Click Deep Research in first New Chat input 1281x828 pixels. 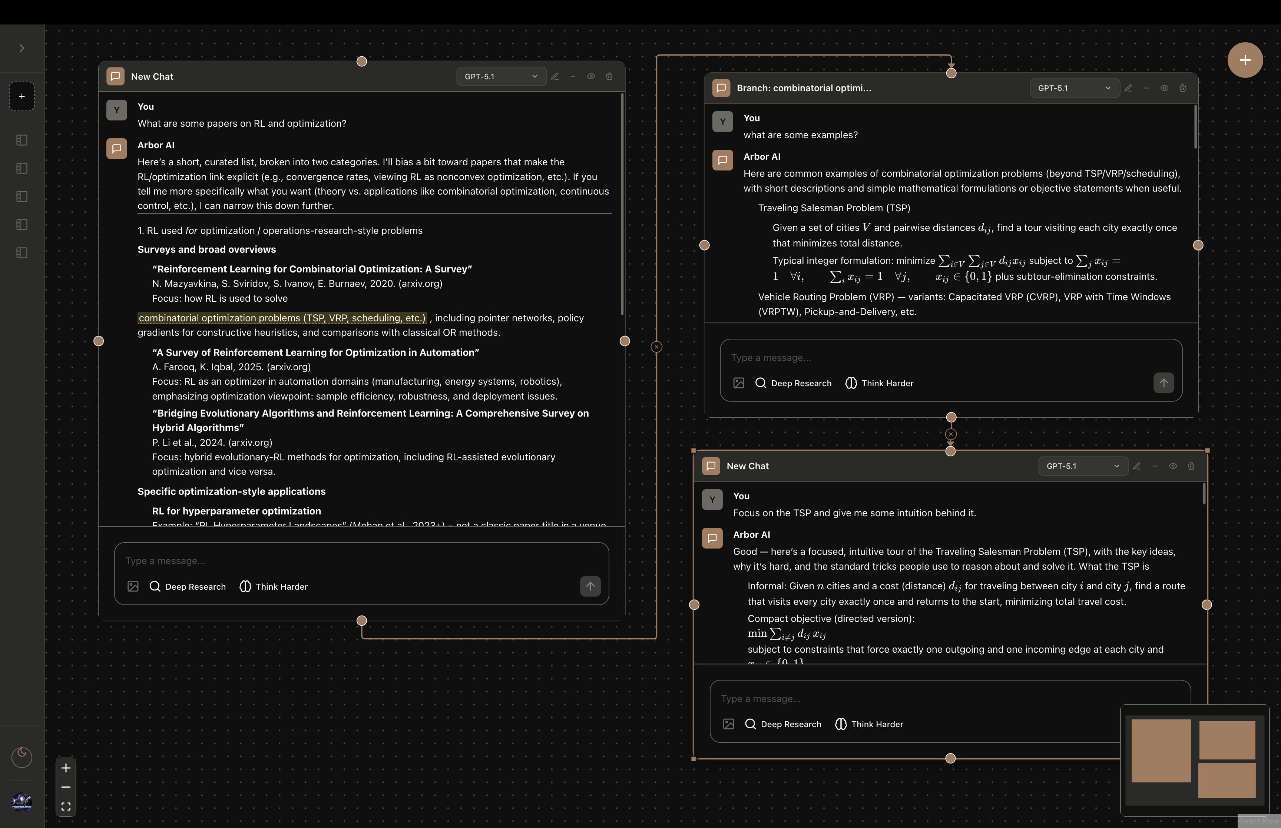pos(188,587)
